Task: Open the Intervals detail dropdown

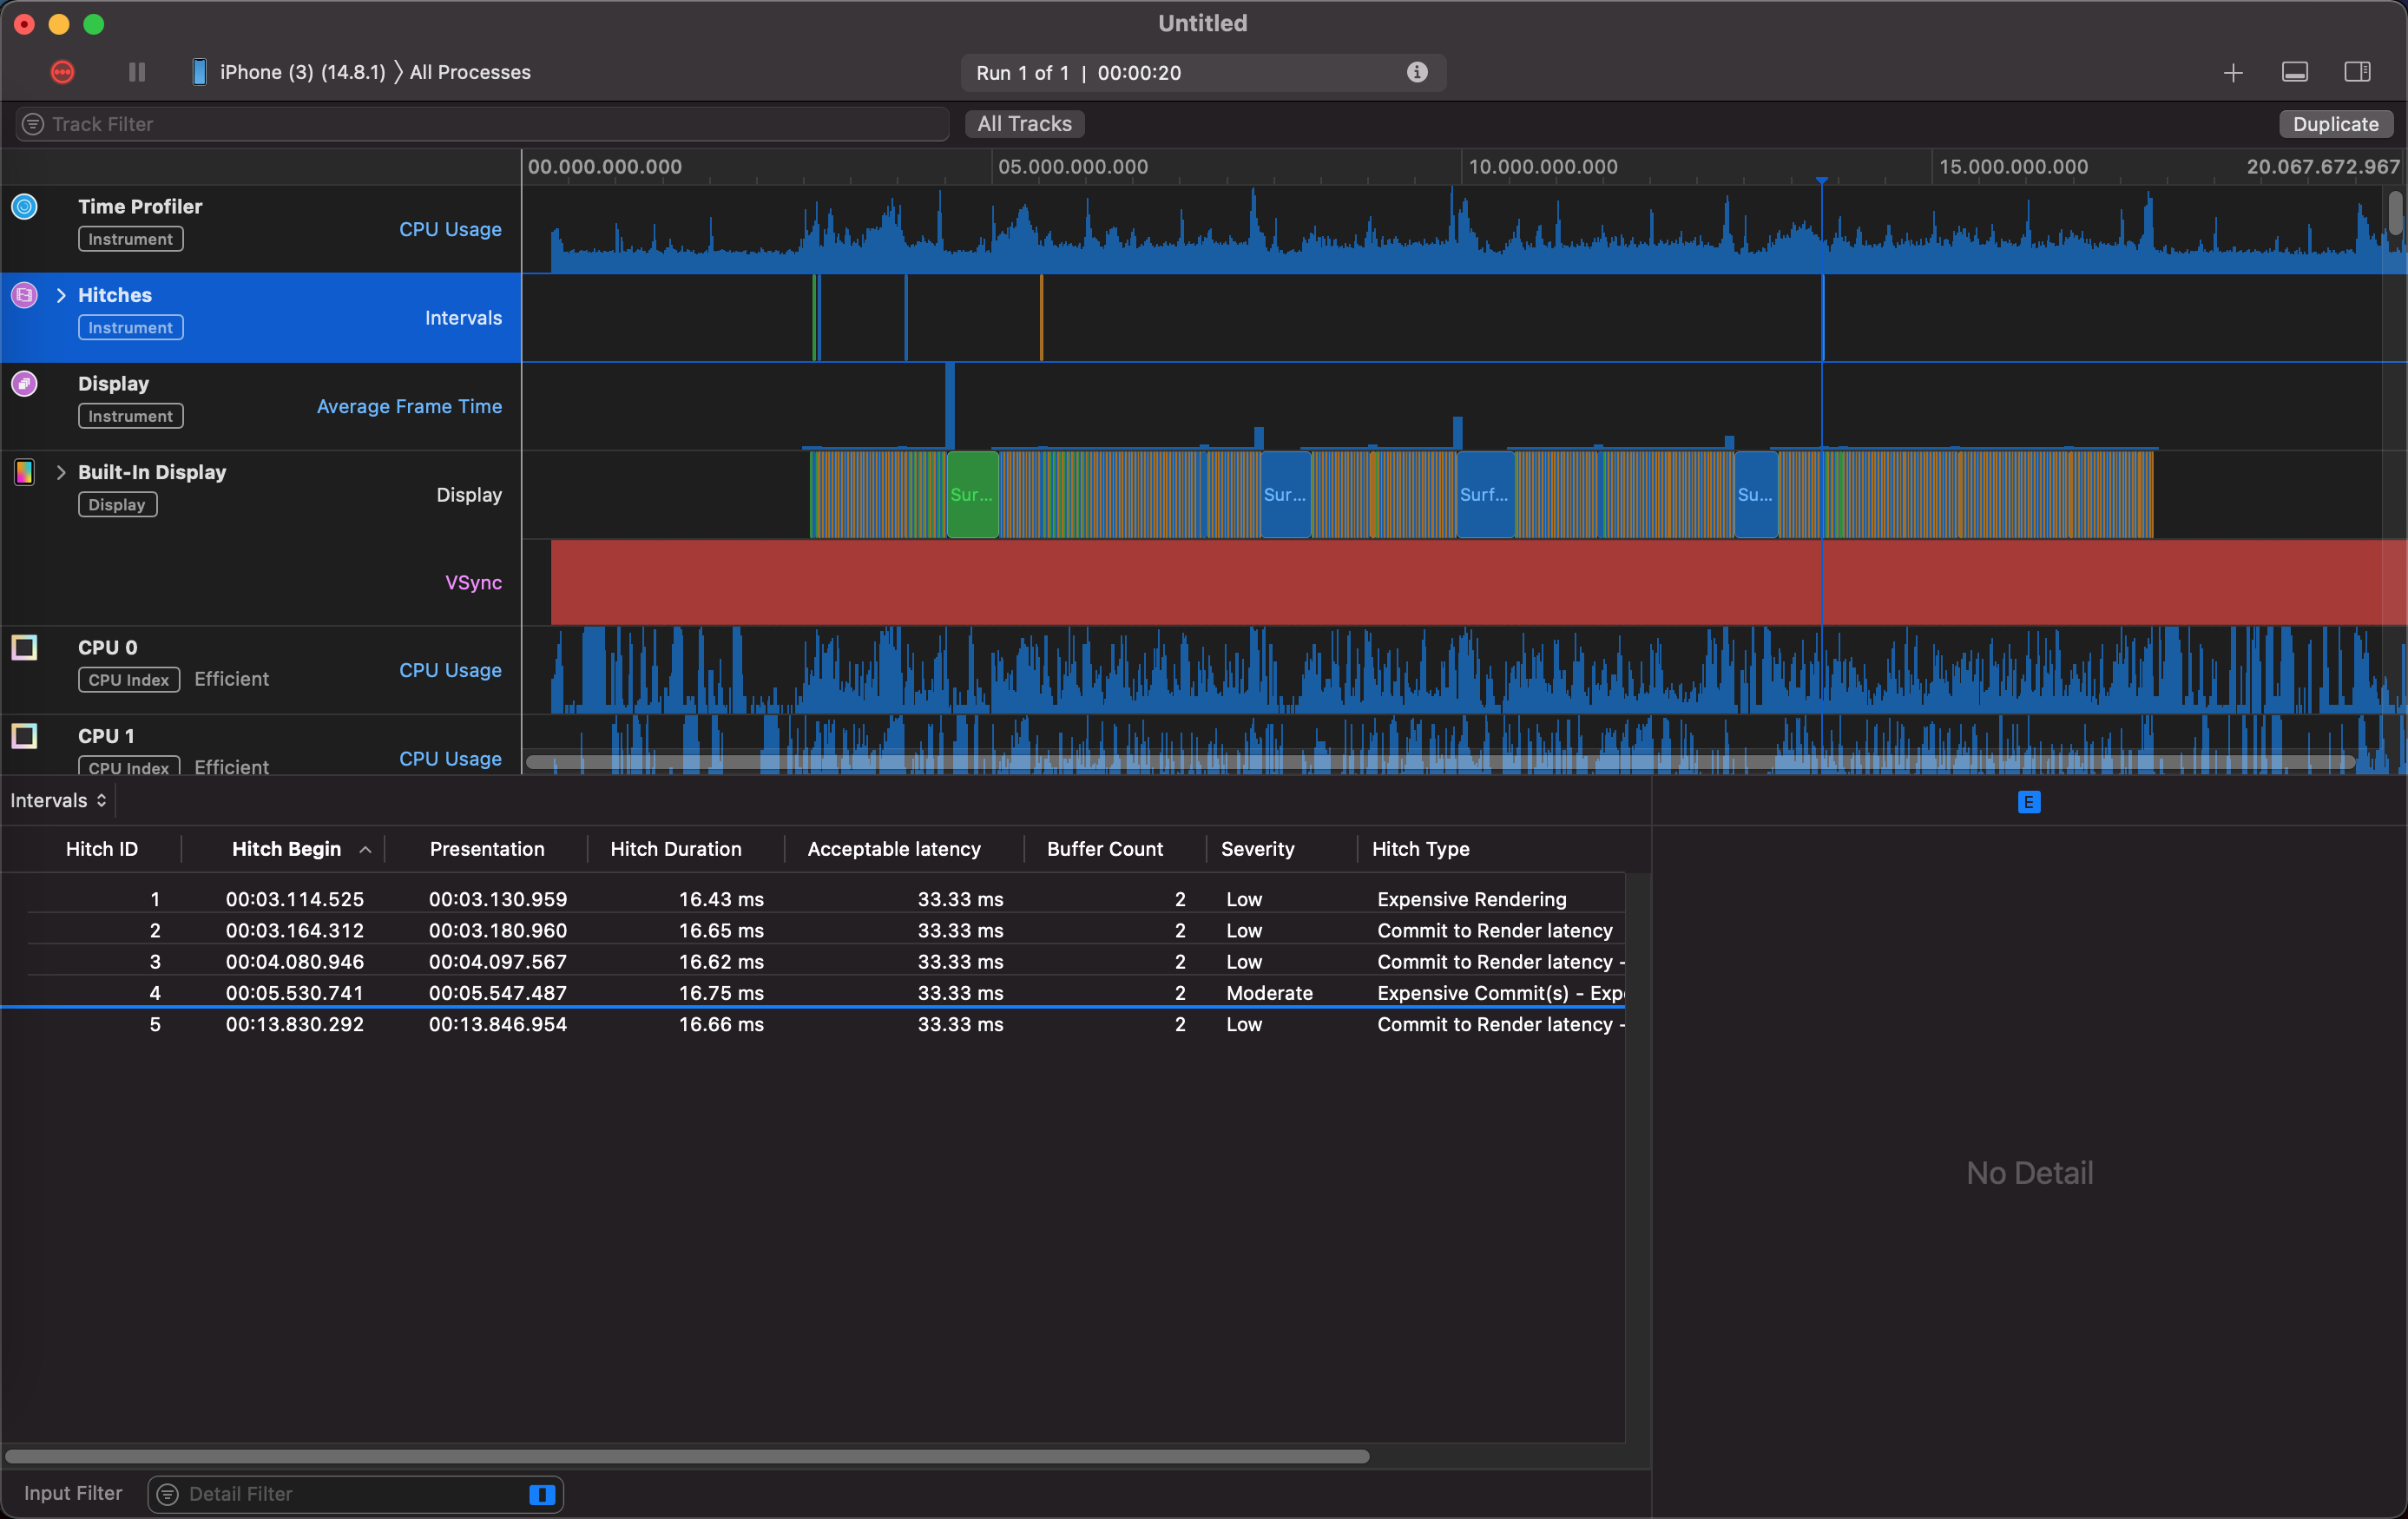Action: (x=58, y=801)
